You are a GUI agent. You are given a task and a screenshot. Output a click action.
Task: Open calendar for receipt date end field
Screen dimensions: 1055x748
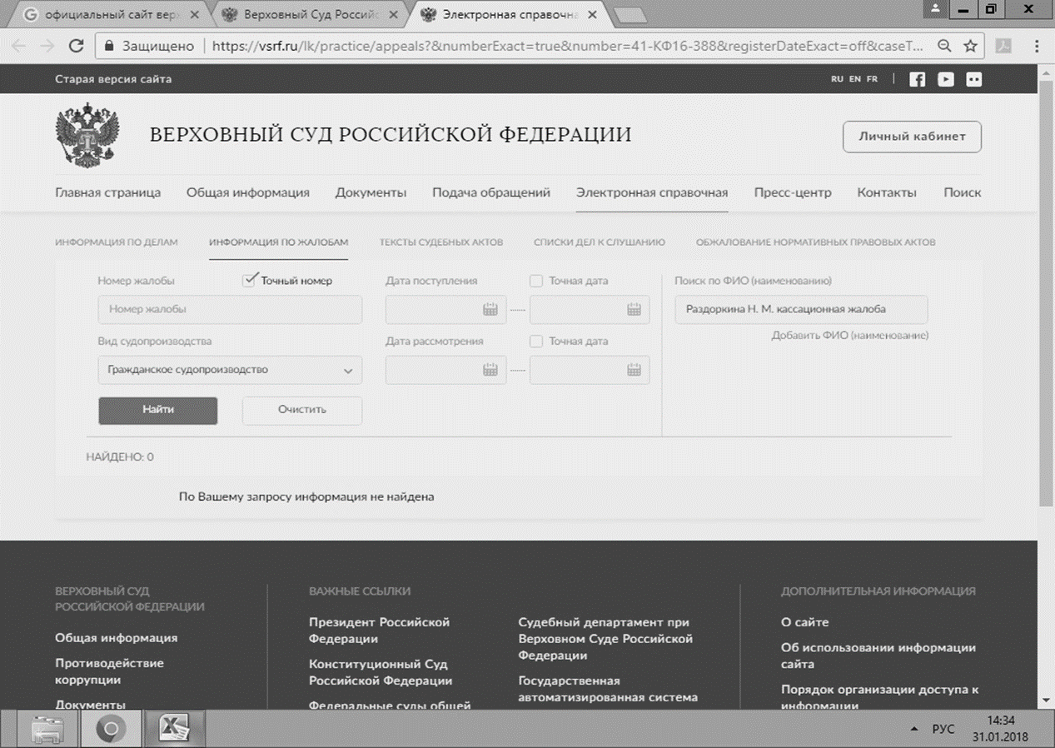click(634, 310)
